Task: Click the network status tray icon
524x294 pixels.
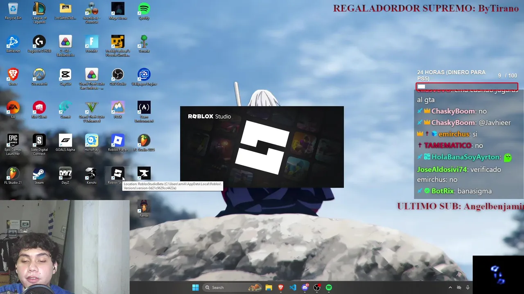Action: coord(459,287)
